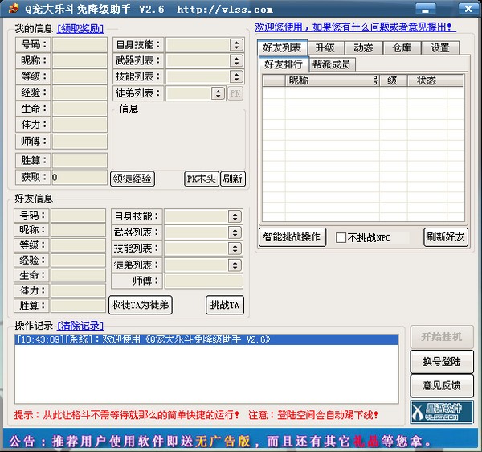
Task: Close the Q宠大乐斗 helper window
Action: pyautogui.click(x=468, y=9)
